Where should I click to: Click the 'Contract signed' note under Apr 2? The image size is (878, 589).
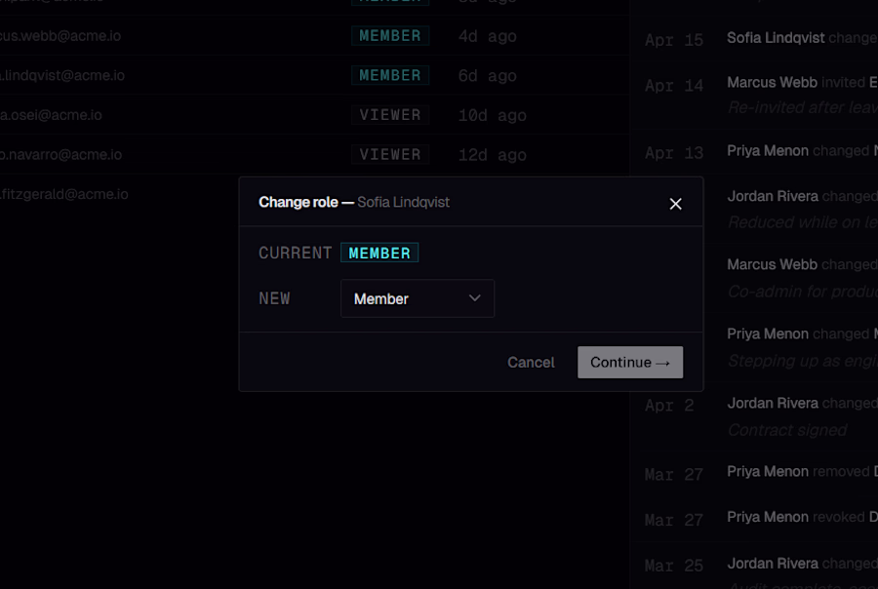pyautogui.click(x=787, y=430)
